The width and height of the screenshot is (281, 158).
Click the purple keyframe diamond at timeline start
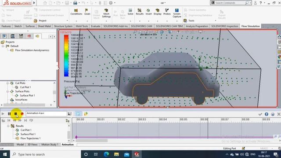click(76, 137)
